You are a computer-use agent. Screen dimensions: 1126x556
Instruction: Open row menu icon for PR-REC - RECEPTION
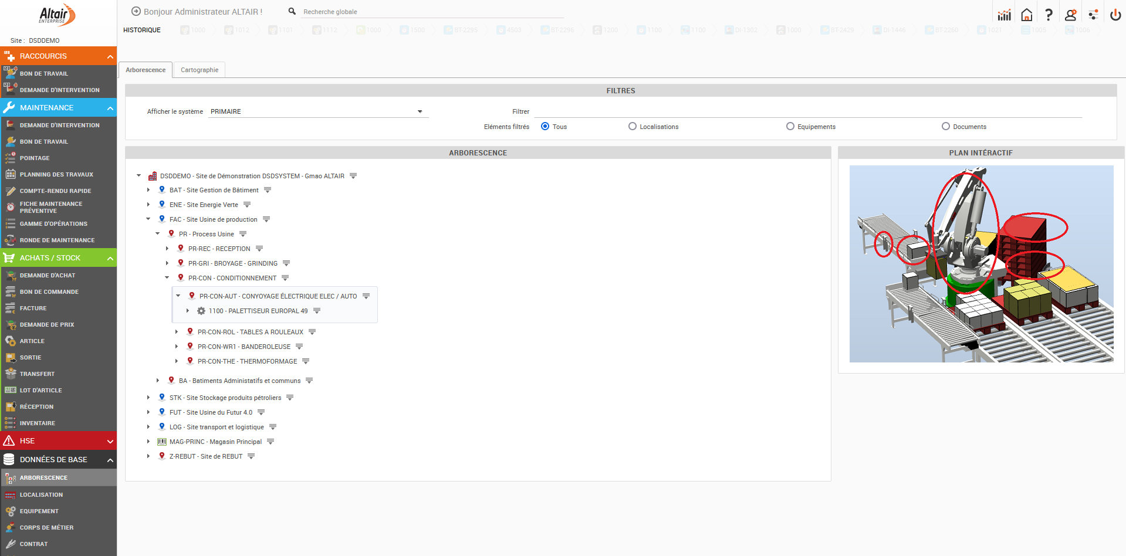[259, 249]
